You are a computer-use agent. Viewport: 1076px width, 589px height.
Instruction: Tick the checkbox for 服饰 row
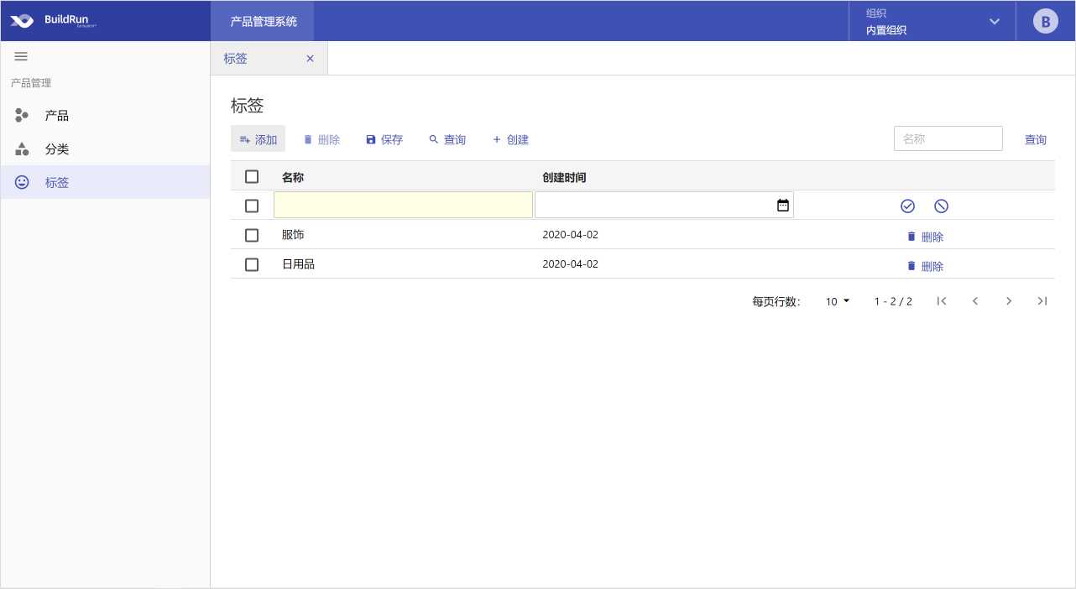tap(252, 235)
